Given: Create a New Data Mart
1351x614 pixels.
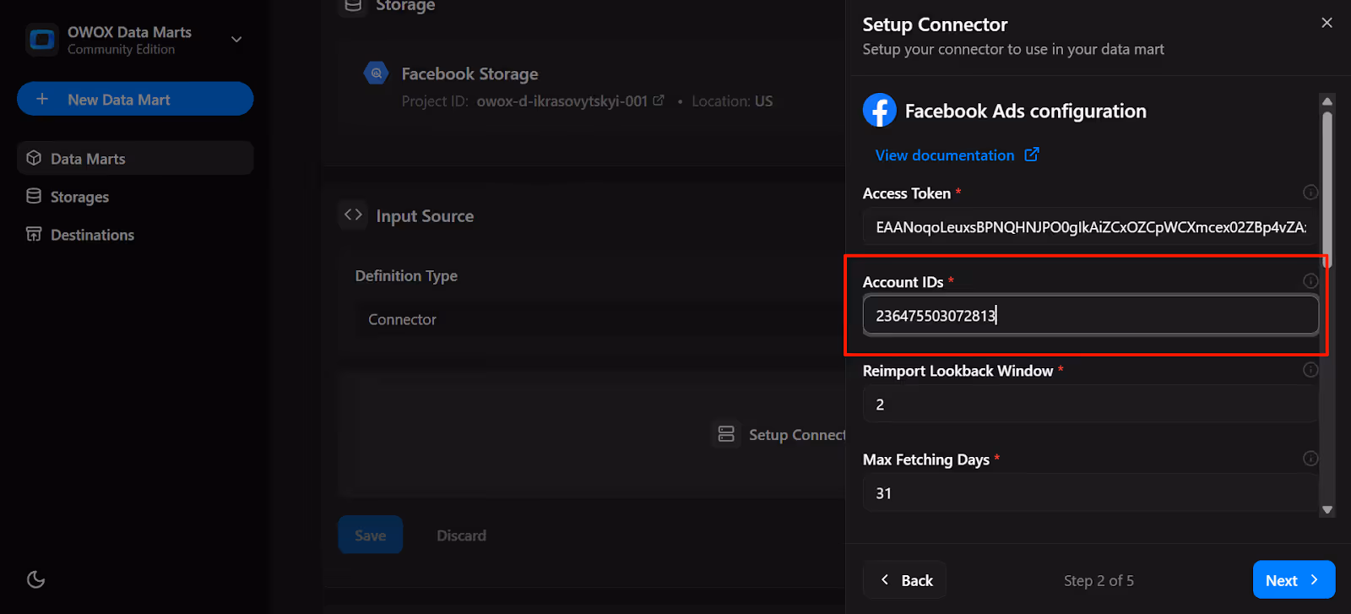Looking at the screenshot, I should tap(135, 99).
